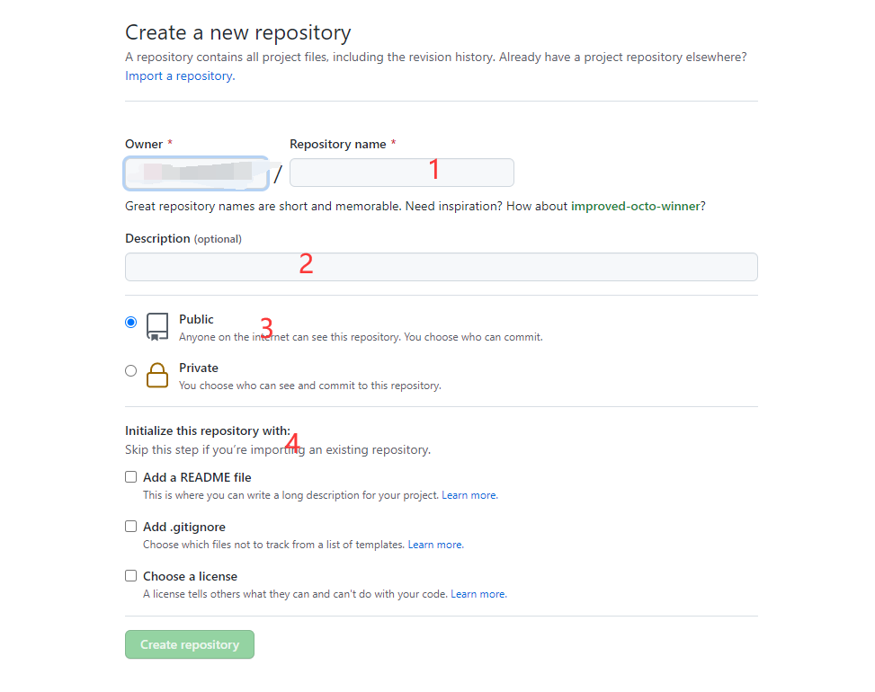Viewport: 875px width, 692px height.
Task: Click the Create repository button
Action: click(x=190, y=644)
